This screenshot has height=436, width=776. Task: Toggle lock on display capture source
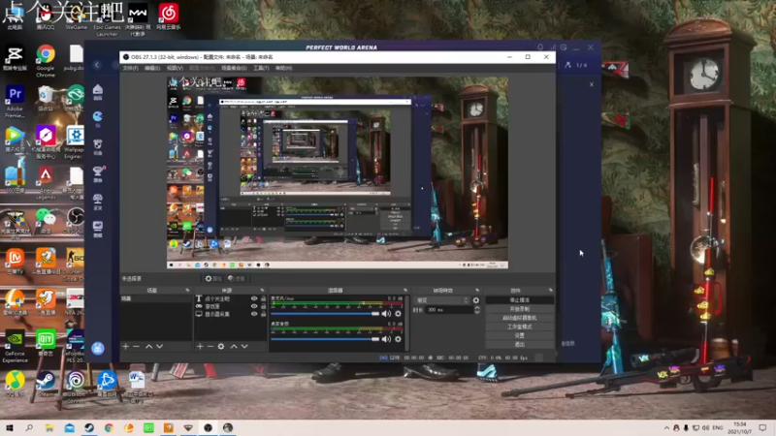click(263, 314)
